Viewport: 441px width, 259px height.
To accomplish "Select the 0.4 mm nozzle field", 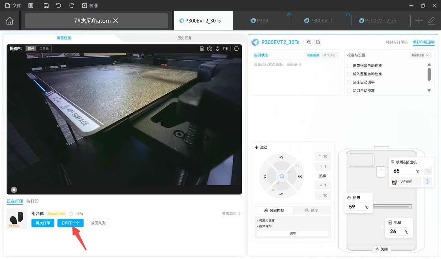I will [x=407, y=181].
